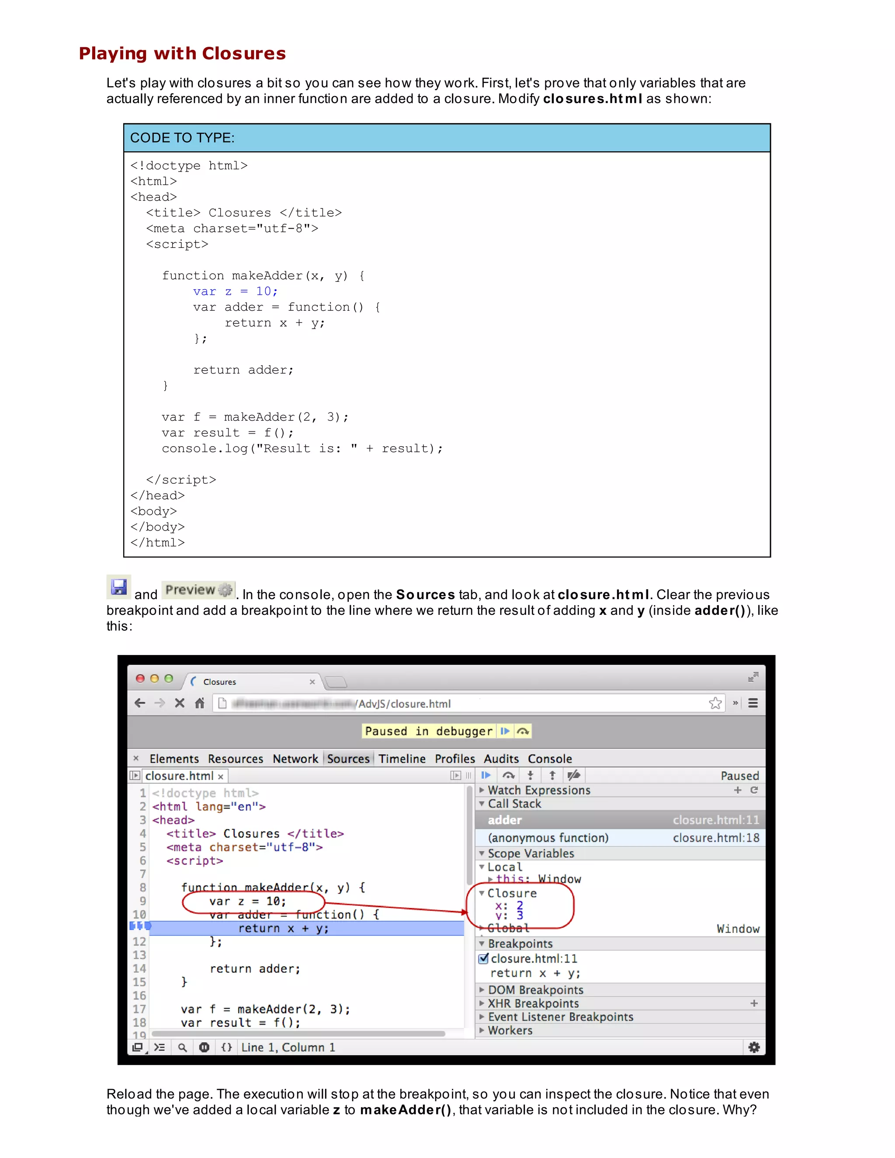Select the adder call stack frame
895x1158 pixels.
point(621,820)
